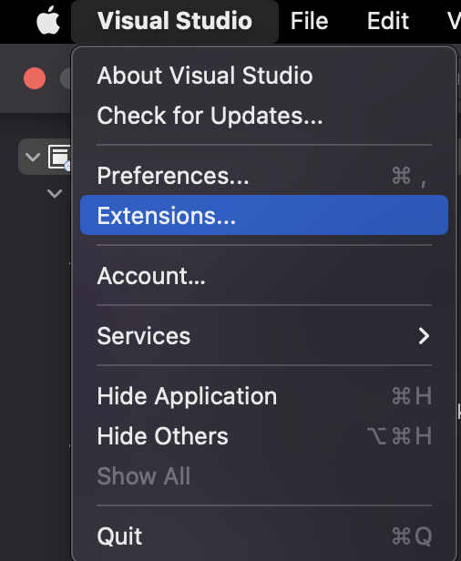Choose Hide Others

264,436
